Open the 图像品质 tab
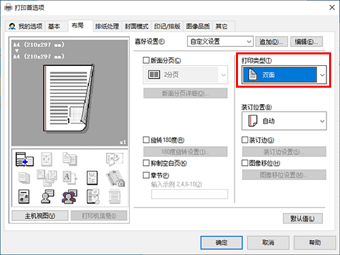This screenshot has width=340, height=255. 198,27
